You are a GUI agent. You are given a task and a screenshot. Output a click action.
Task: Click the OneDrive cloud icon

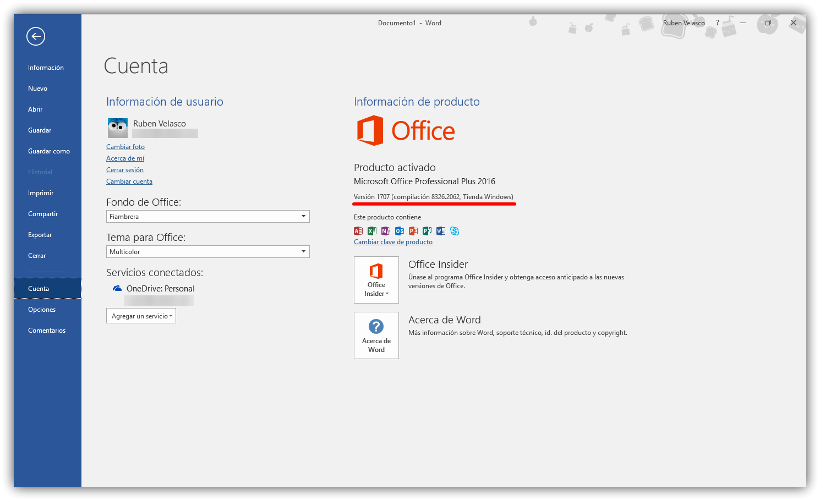tap(117, 288)
